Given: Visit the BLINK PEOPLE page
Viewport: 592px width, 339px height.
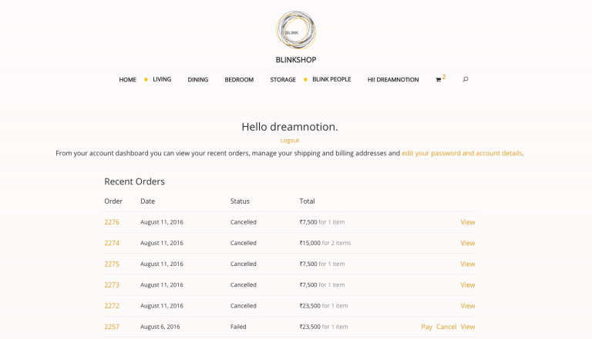Looking at the screenshot, I should [331, 79].
